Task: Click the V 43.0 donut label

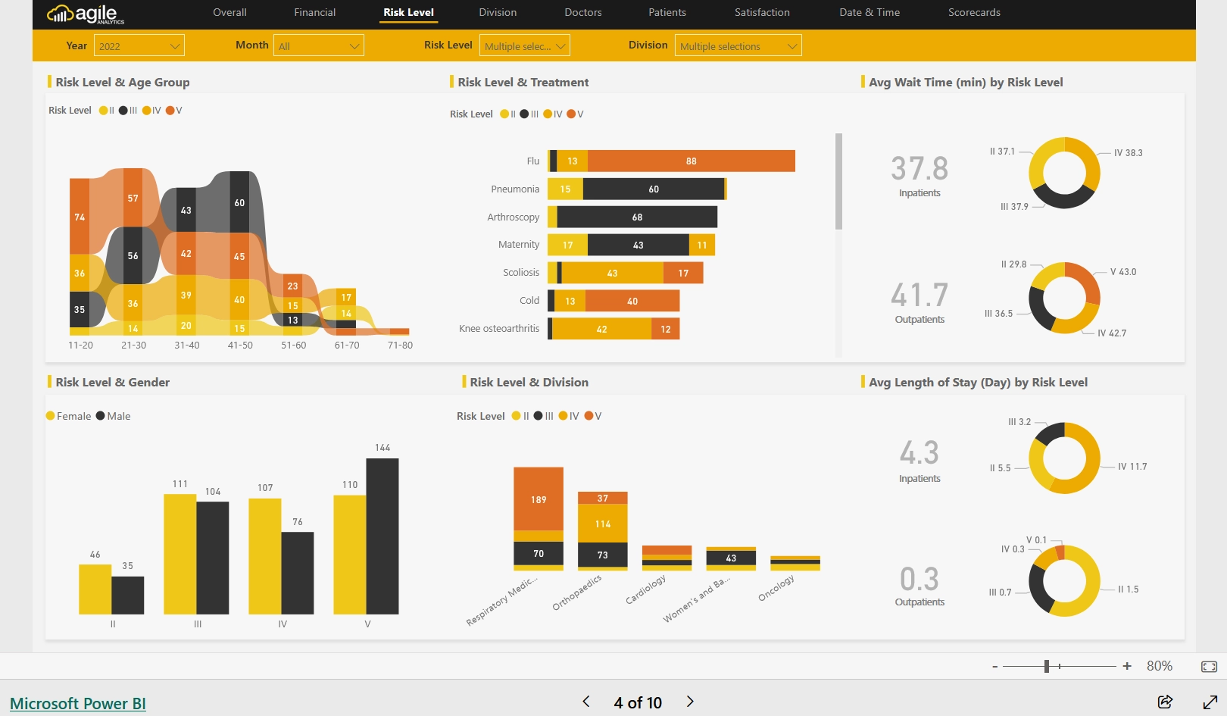Action: 1123,272
